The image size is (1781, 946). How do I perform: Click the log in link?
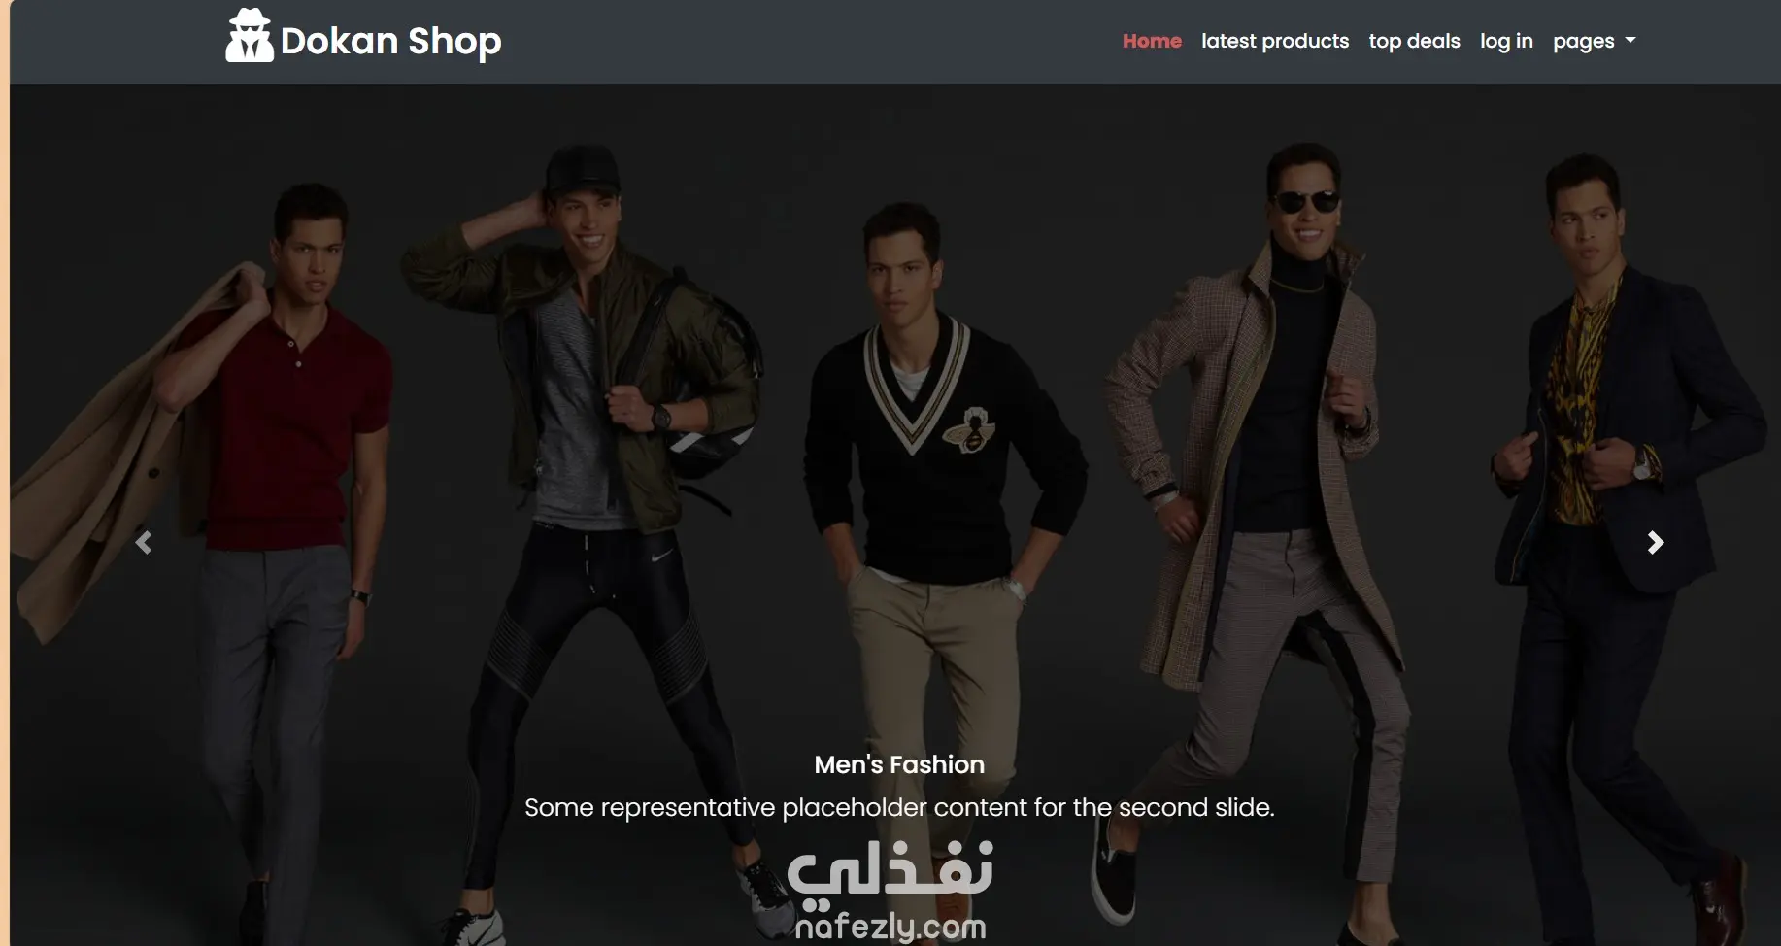pyautogui.click(x=1506, y=41)
